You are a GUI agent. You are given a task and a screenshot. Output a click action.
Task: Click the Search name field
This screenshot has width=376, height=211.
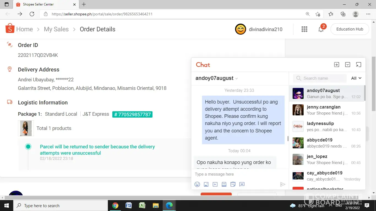(x=322, y=78)
